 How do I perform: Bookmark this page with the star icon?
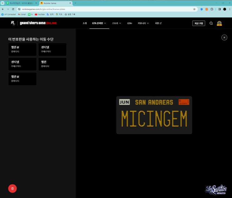[194, 9]
